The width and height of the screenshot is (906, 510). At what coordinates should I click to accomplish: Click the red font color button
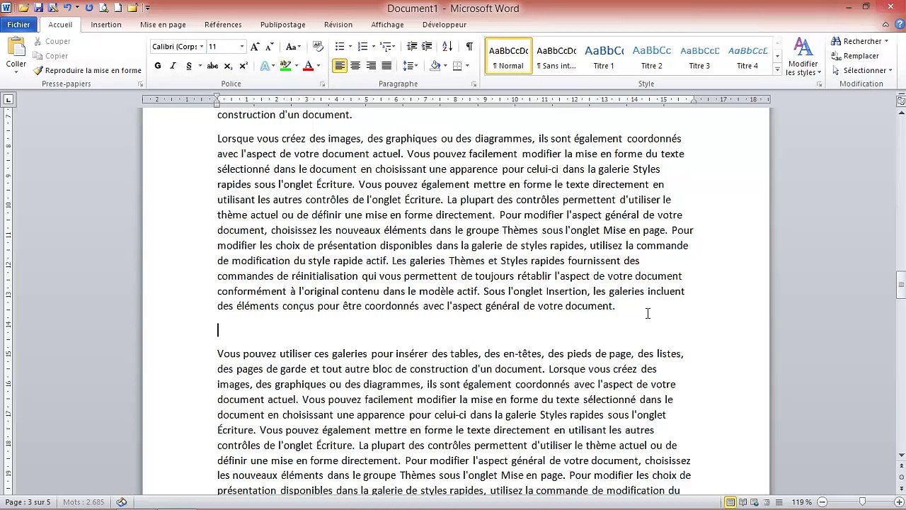tap(308, 66)
